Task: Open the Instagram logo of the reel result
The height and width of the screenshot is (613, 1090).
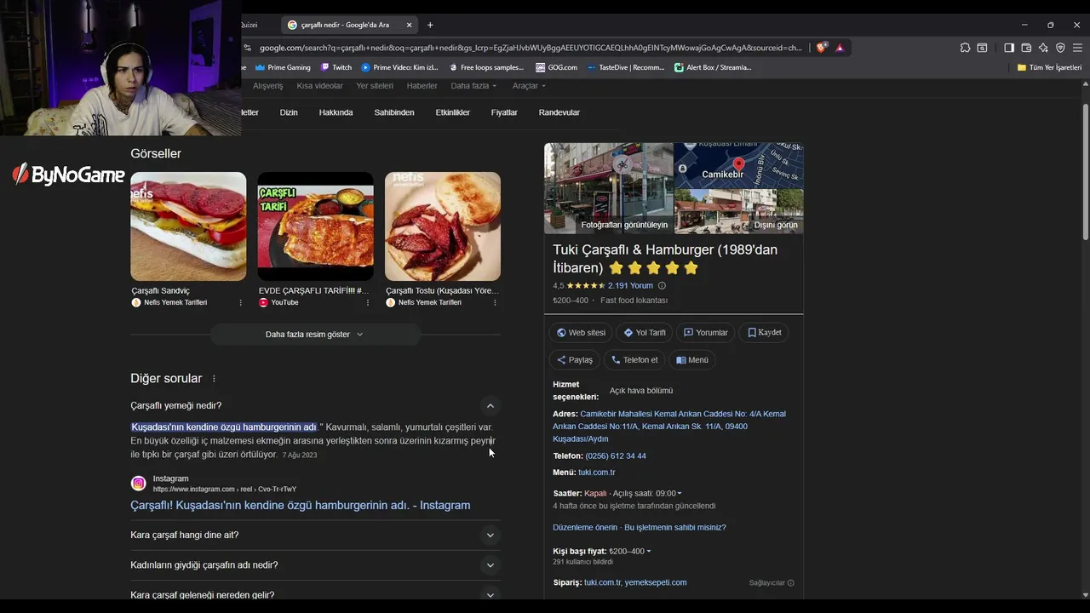Action: (x=138, y=484)
